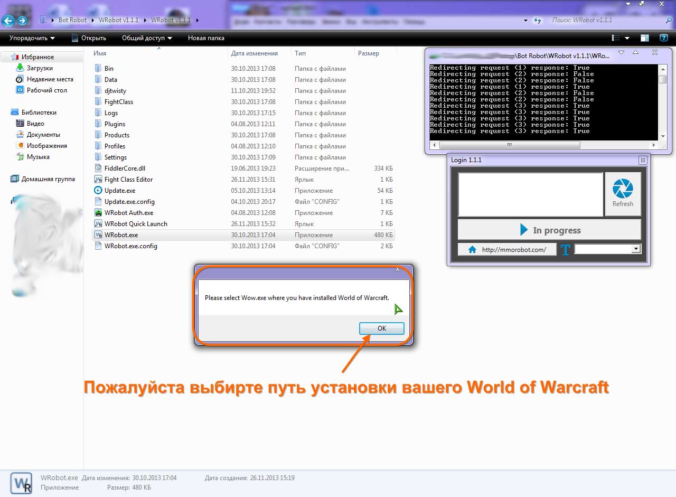The image size is (676, 497).
Task: Click the address bar refresh icon
Action: click(537, 20)
